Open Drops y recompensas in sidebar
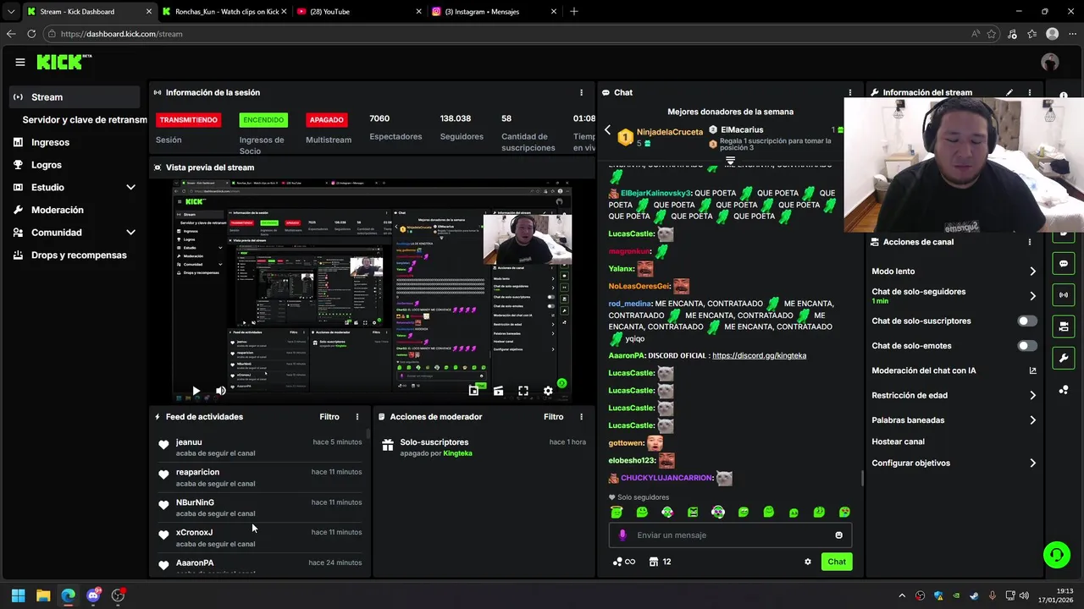Screen dimensions: 1084x609 click(x=79, y=255)
